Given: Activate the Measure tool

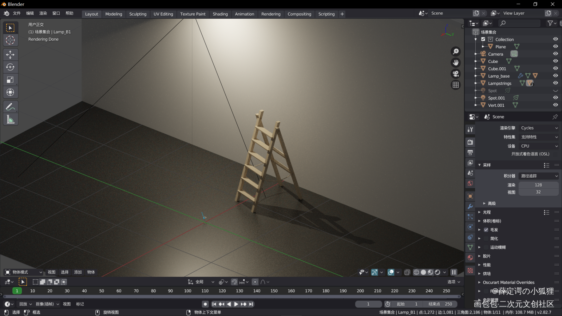Looking at the screenshot, I should (10, 119).
